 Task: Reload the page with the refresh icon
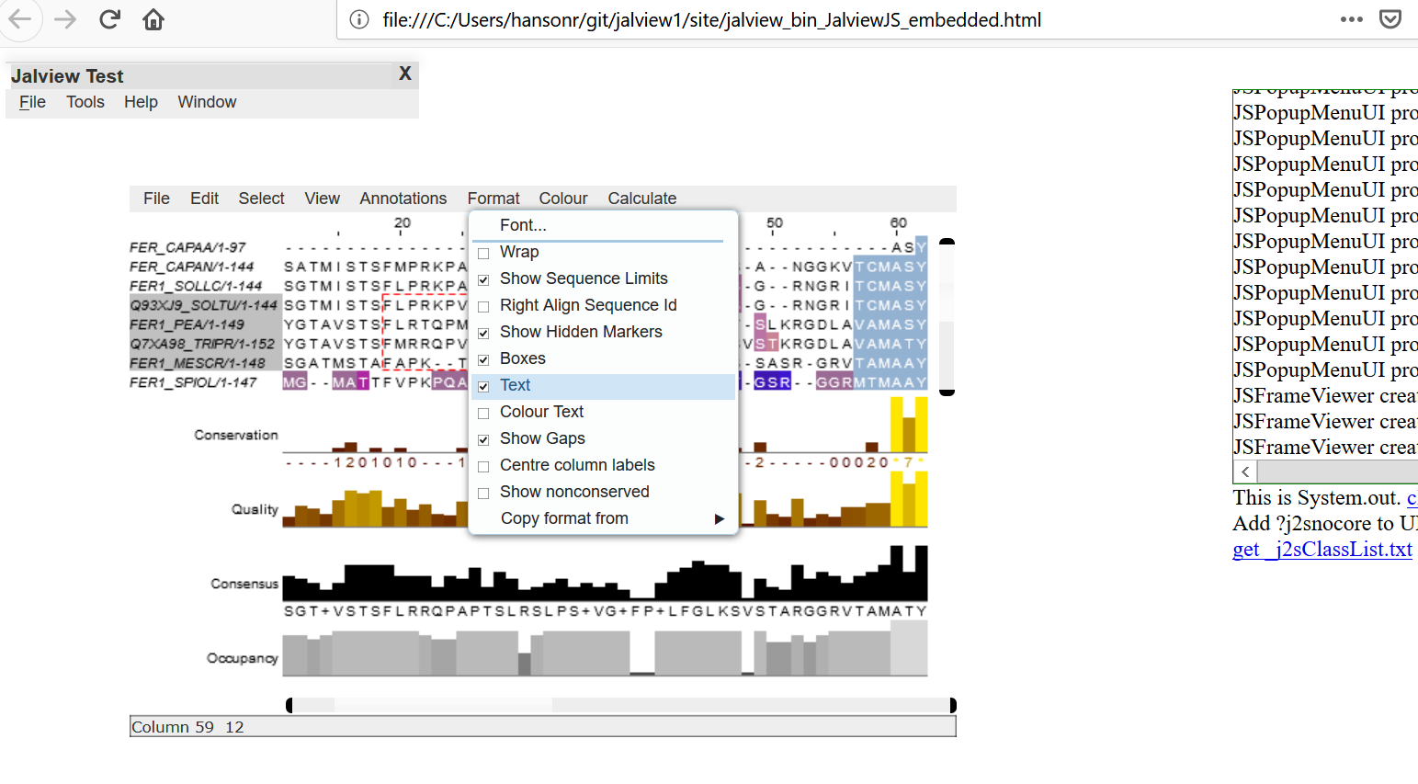tap(109, 19)
